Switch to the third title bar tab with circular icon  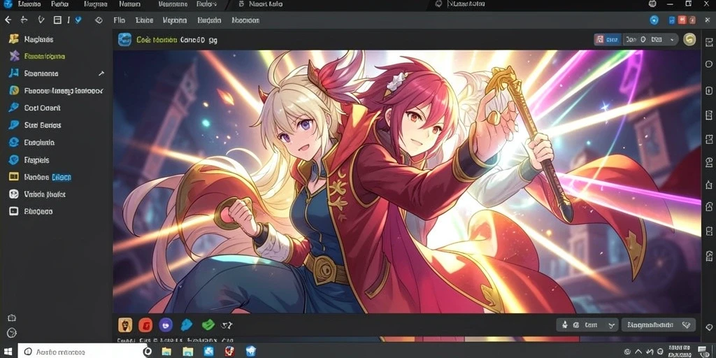pyautogui.click(x=460, y=4)
